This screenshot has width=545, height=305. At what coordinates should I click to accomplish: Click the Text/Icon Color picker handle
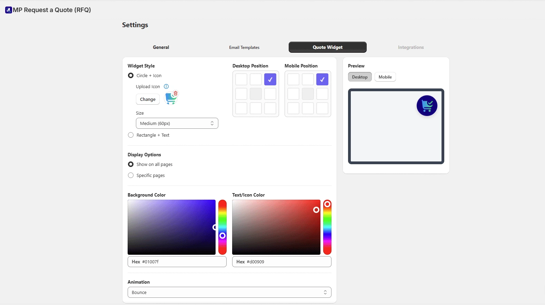coord(316,210)
